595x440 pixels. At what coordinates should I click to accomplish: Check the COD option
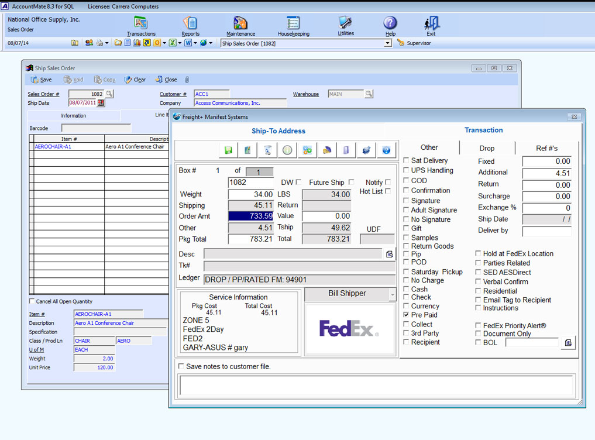tap(406, 180)
